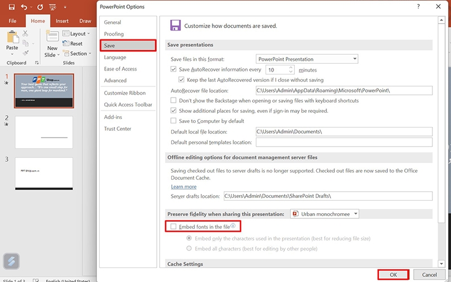This screenshot has height=282, width=451.
Task: Enable Save to Computer by default
Action: (x=174, y=121)
